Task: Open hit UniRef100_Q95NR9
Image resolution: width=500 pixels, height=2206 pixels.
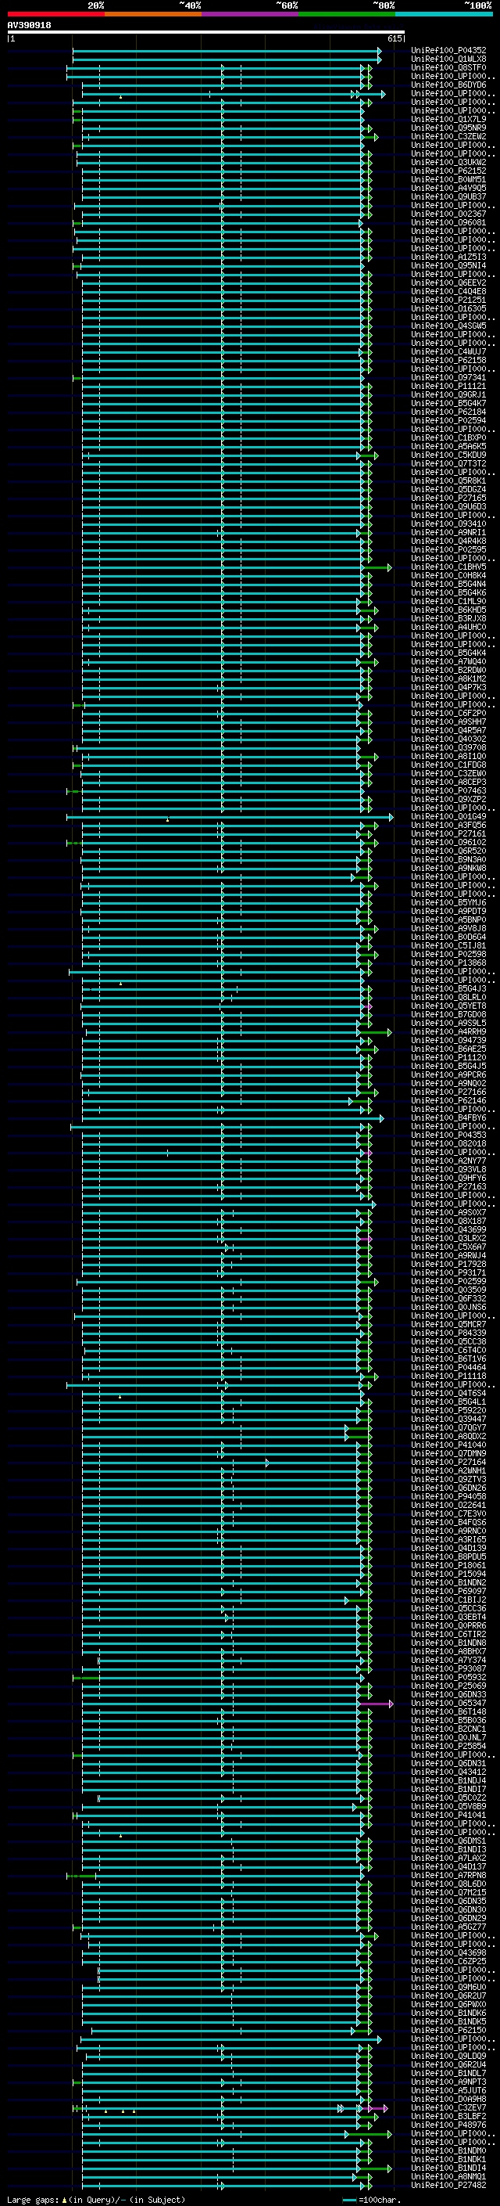Action: [x=448, y=128]
